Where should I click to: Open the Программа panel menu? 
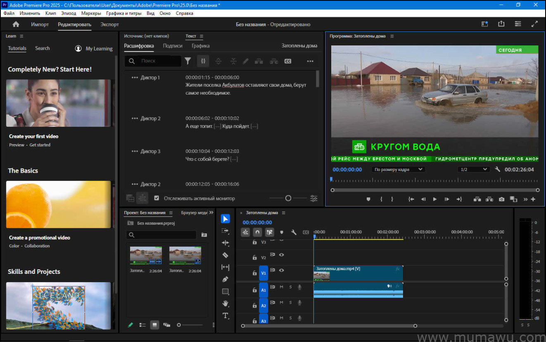point(392,36)
